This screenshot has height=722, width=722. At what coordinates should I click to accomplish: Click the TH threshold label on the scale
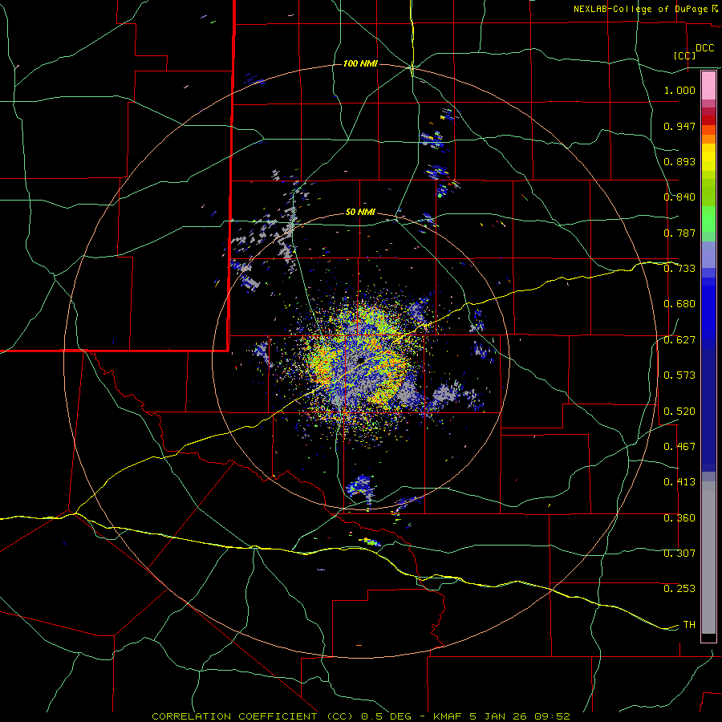click(689, 625)
